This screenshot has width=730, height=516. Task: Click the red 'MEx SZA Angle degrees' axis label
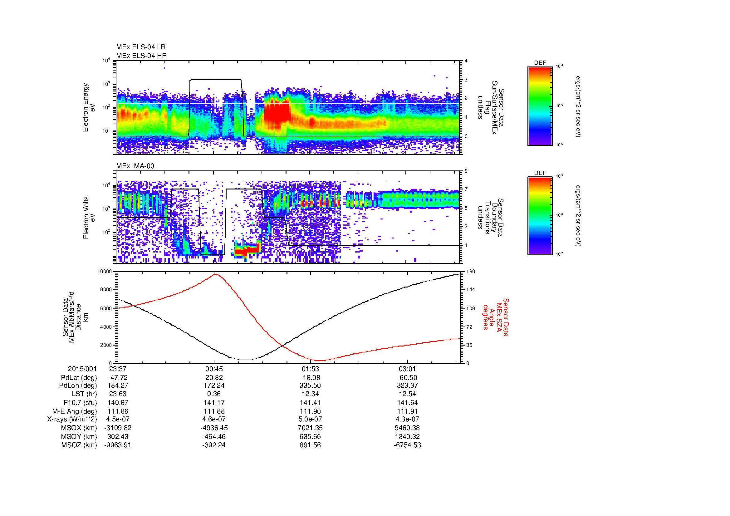tap(495, 317)
